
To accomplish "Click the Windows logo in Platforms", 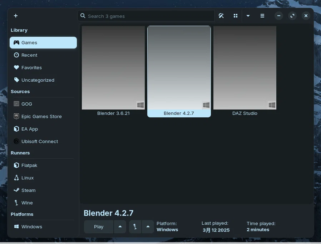I will 16,227.
